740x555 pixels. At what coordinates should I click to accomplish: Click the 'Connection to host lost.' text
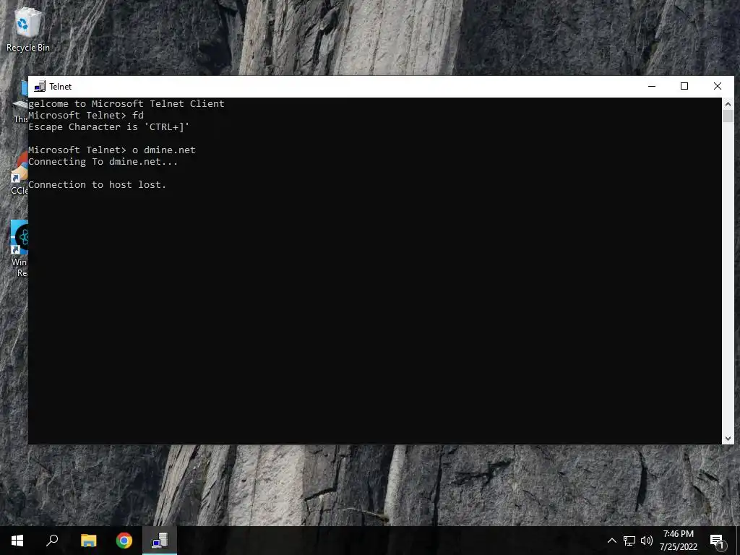pos(98,184)
